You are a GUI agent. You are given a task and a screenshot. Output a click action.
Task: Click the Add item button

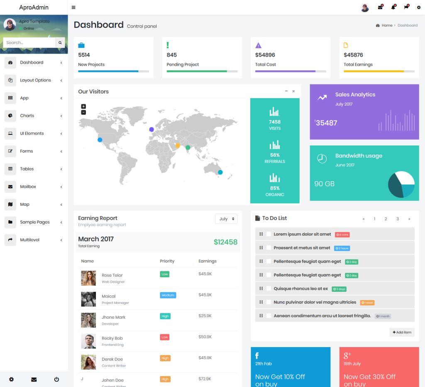pos(401,332)
